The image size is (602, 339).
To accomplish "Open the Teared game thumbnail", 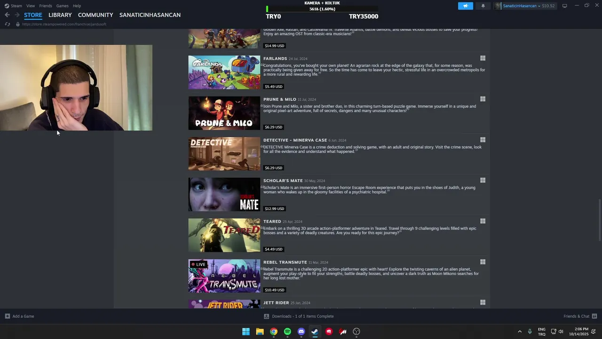I will (x=224, y=235).
